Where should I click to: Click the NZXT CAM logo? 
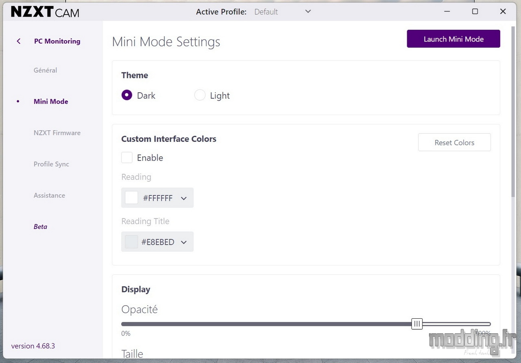tap(45, 12)
